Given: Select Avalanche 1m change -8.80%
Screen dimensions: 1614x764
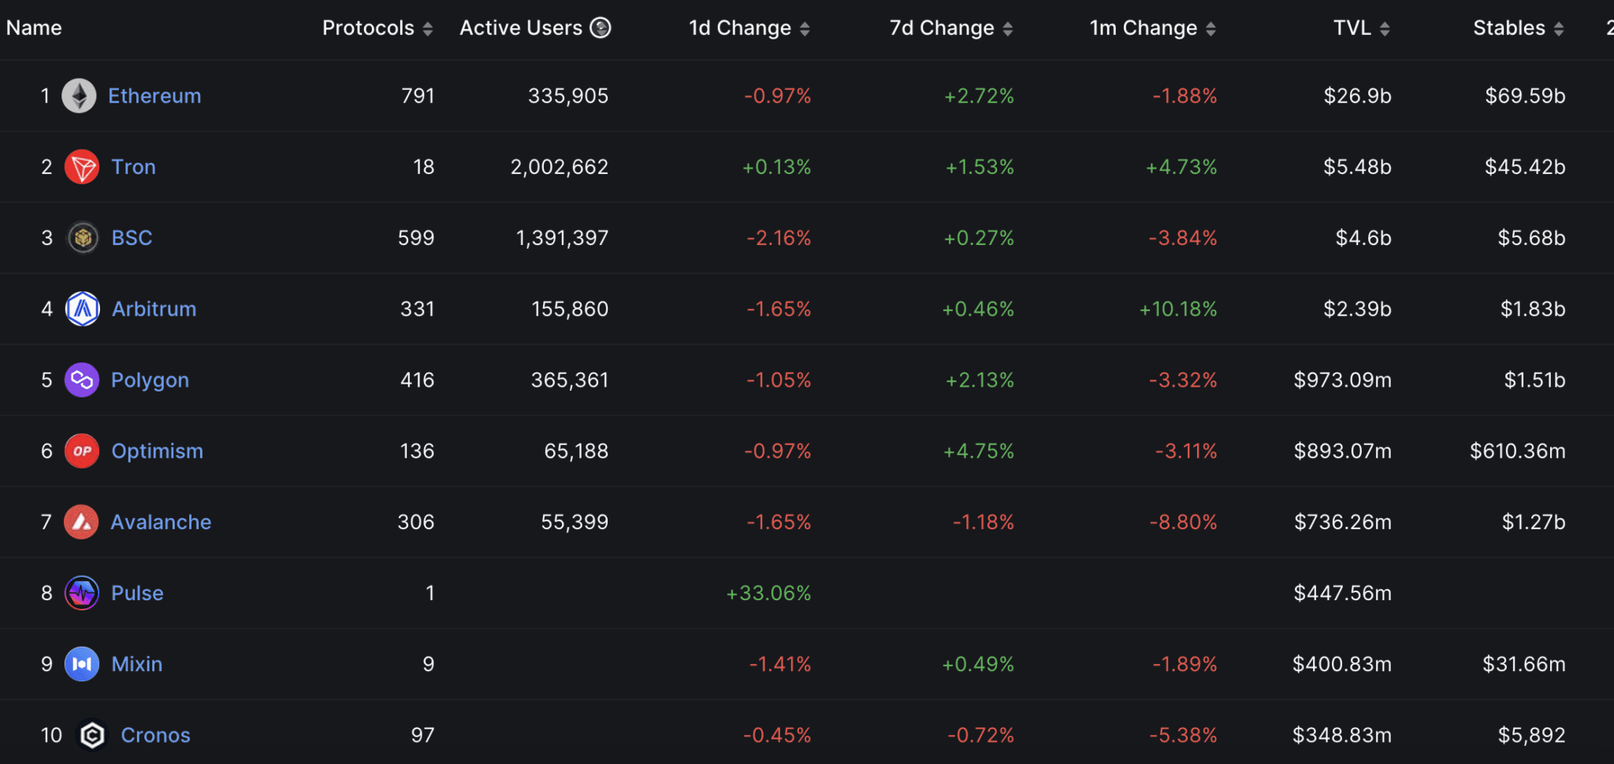Looking at the screenshot, I should (1183, 522).
